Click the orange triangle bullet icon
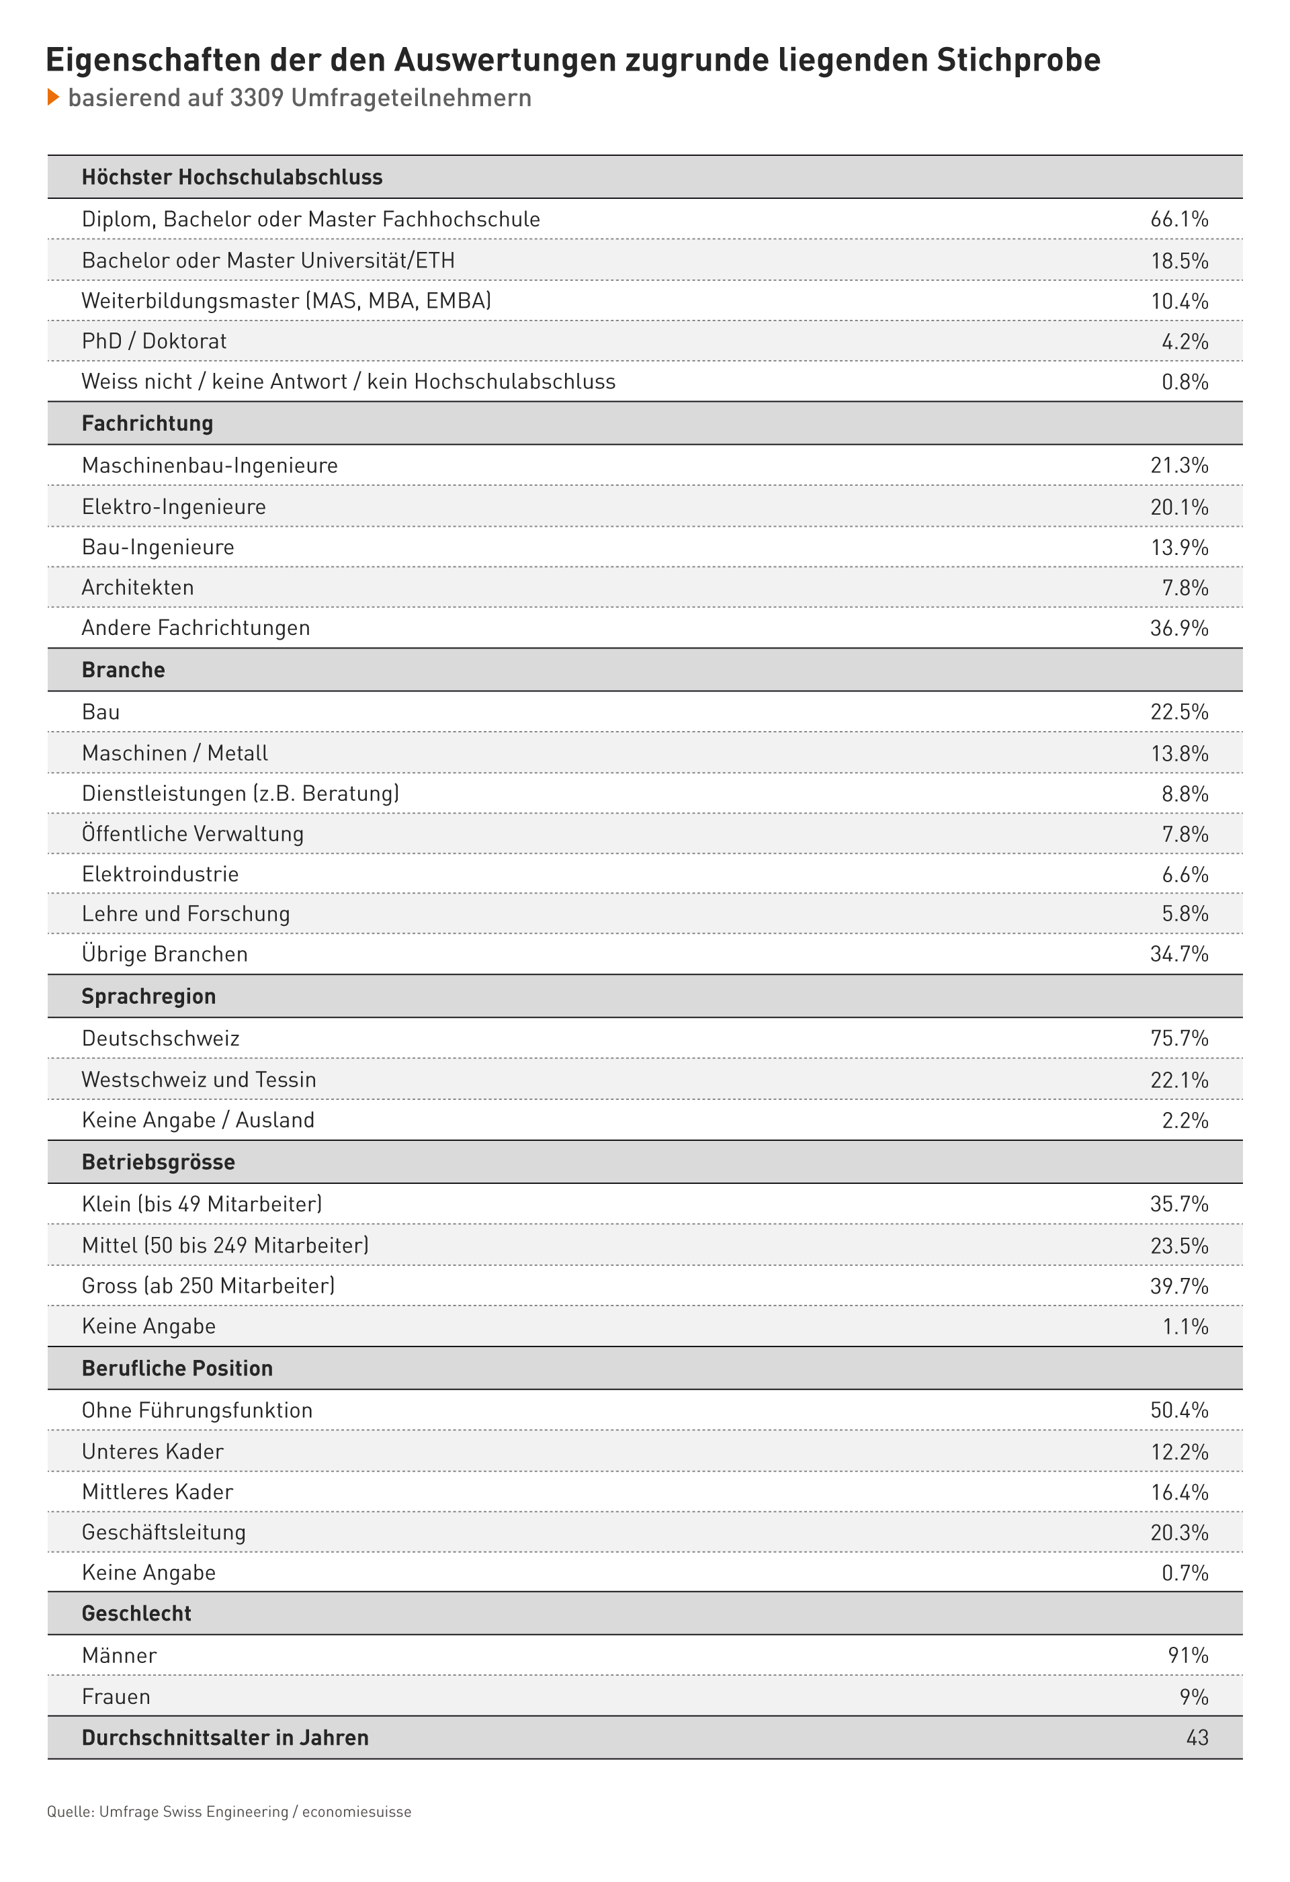Screen dimensions: 1290x1882 [x=54, y=97]
